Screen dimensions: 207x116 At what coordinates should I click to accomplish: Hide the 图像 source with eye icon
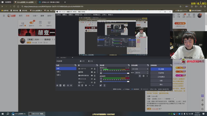tap(92, 72)
